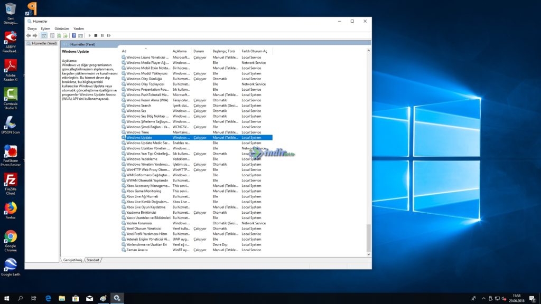Open the Eylem menu

click(x=45, y=28)
